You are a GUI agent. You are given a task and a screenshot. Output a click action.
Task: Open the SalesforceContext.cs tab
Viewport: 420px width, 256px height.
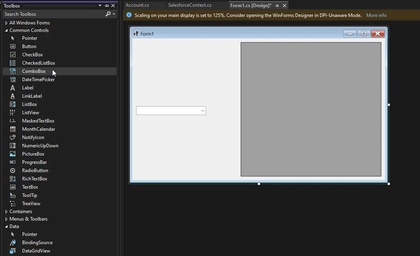pos(190,5)
